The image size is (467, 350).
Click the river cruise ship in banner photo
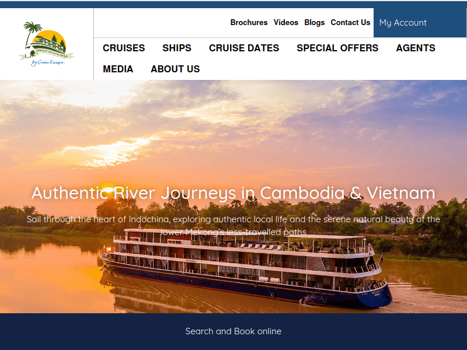click(246, 268)
